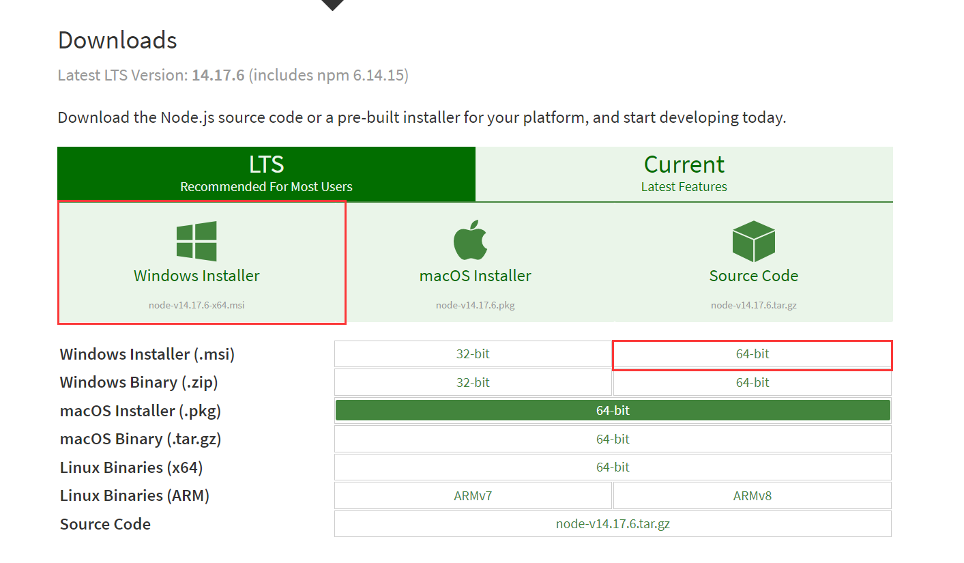
Task: Download 64-bit macOS Installer (.pkg)
Action: tap(613, 410)
